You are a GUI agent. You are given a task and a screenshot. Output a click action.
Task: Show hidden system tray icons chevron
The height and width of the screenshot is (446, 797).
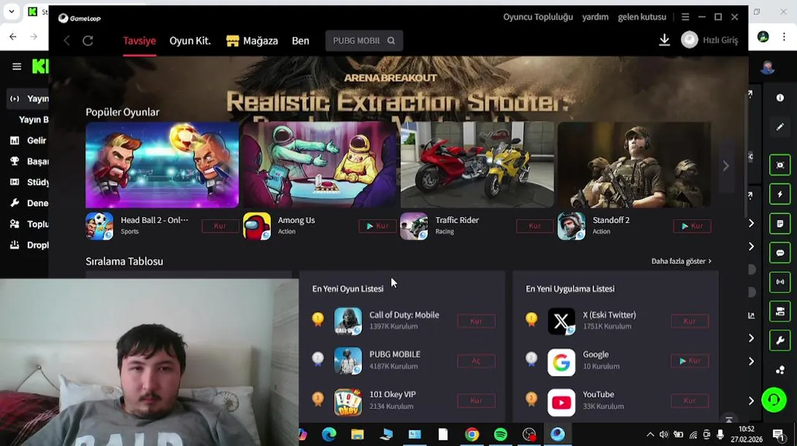click(650, 435)
